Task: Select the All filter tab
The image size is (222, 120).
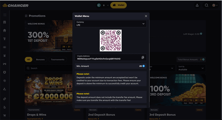Action: 28,59
